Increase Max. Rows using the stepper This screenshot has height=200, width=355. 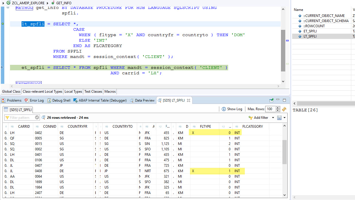coord(278,108)
